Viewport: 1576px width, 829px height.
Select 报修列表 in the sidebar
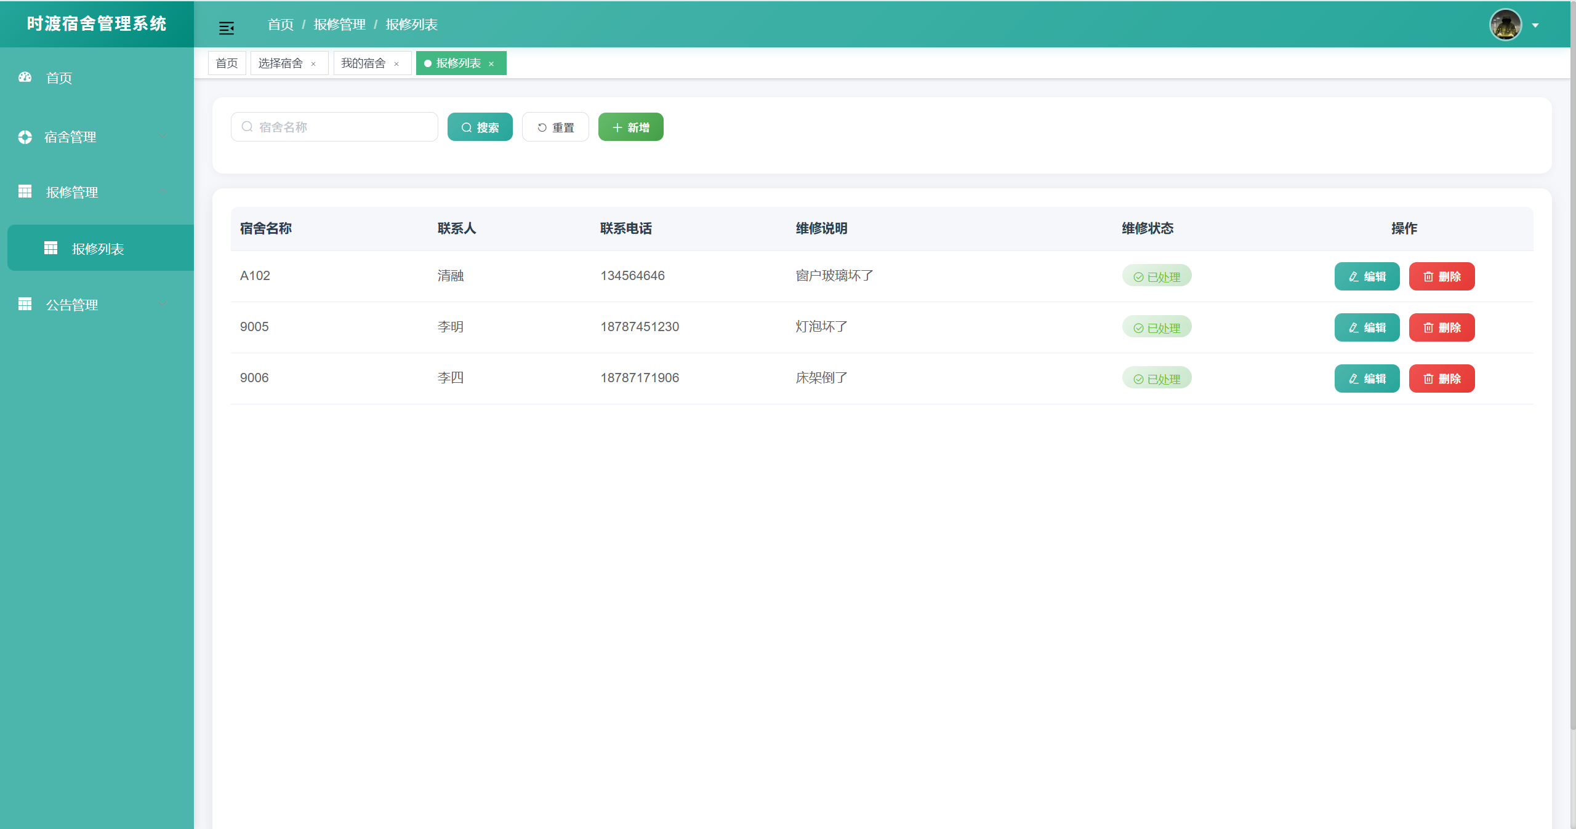(x=98, y=249)
